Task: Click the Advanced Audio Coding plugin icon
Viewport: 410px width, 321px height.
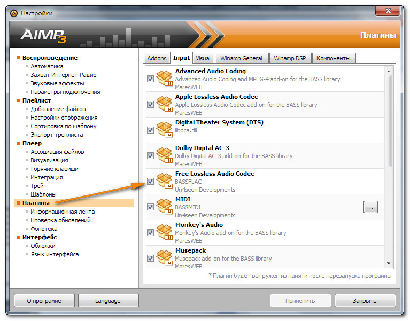Action: (165, 79)
